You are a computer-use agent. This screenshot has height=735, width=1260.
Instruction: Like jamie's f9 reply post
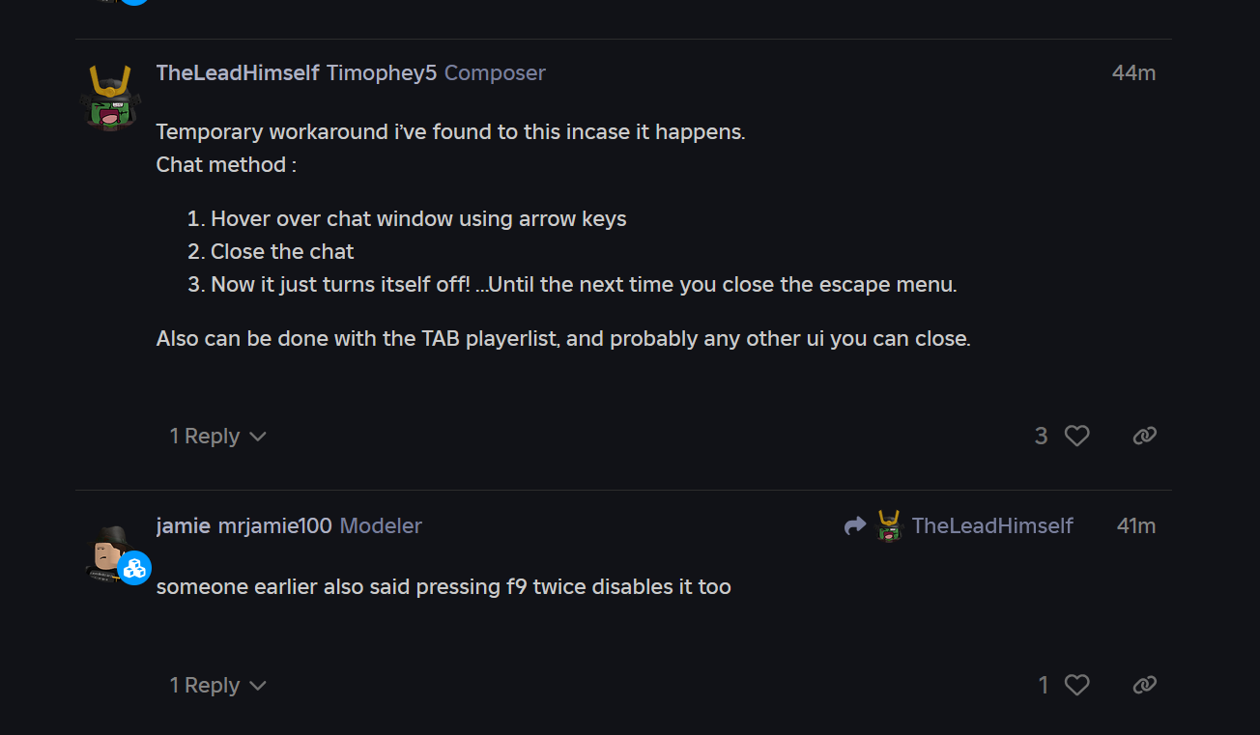(1076, 686)
